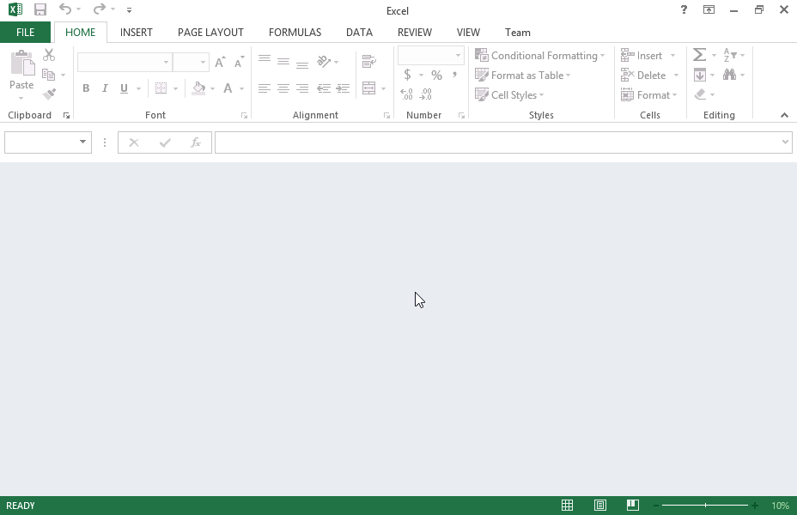Image resolution: width=797 pixels, height=515 pixels.
Task: Click the Save icon in quick access toolbar
Action: [x=40, y=10]
